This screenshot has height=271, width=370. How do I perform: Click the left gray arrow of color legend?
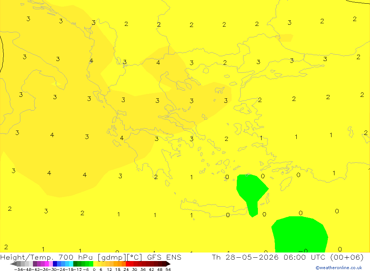[13, 264]
